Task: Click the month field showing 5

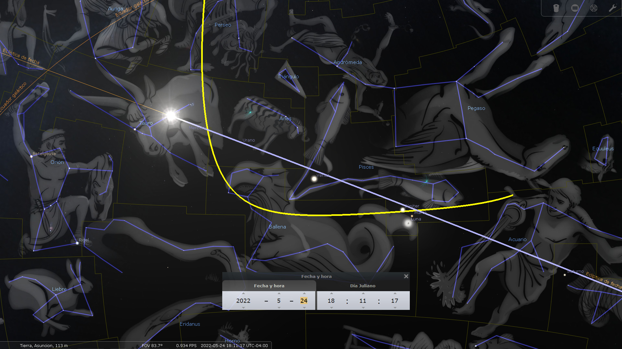Action: (279, 301)
